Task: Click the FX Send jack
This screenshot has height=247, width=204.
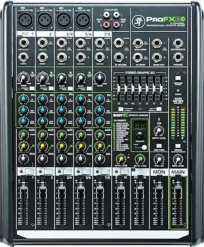Action: (x=138, y=58)
